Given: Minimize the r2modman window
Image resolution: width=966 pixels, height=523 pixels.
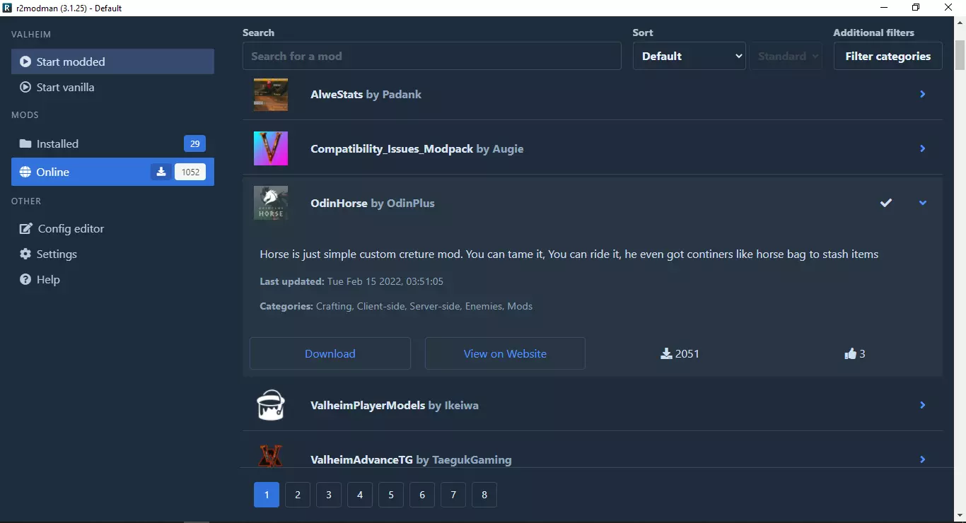Looking at the screenshot, I should coord(884,8).
